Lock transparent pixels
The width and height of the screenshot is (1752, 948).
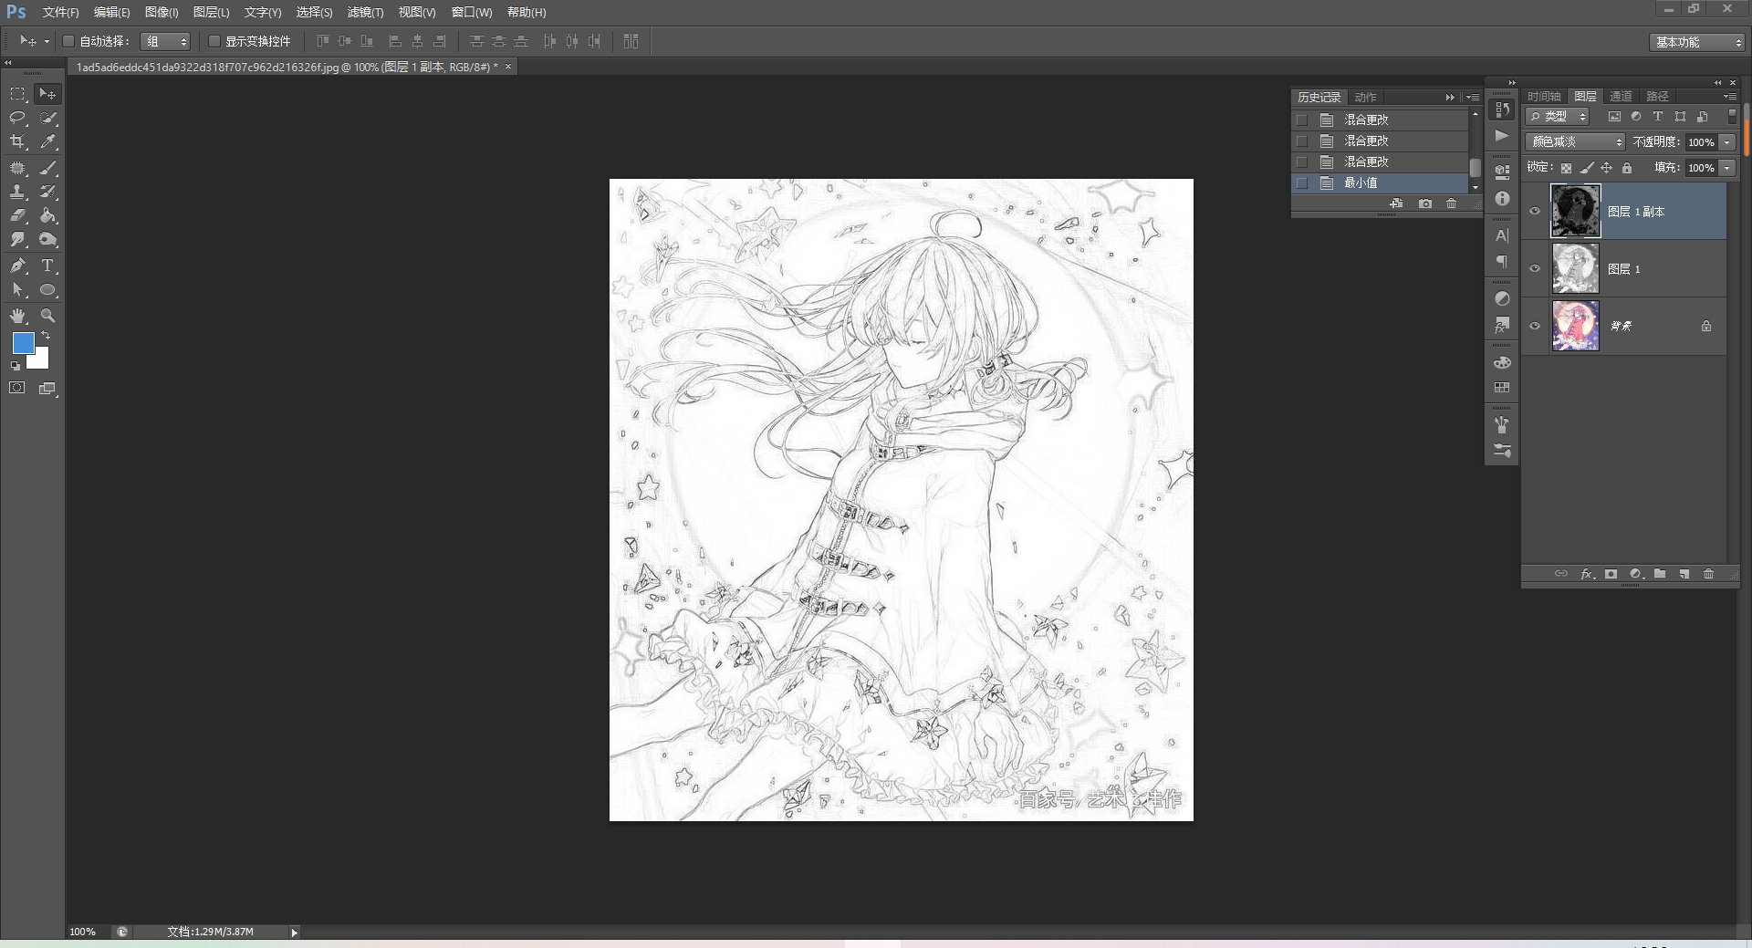[1566, 168]
